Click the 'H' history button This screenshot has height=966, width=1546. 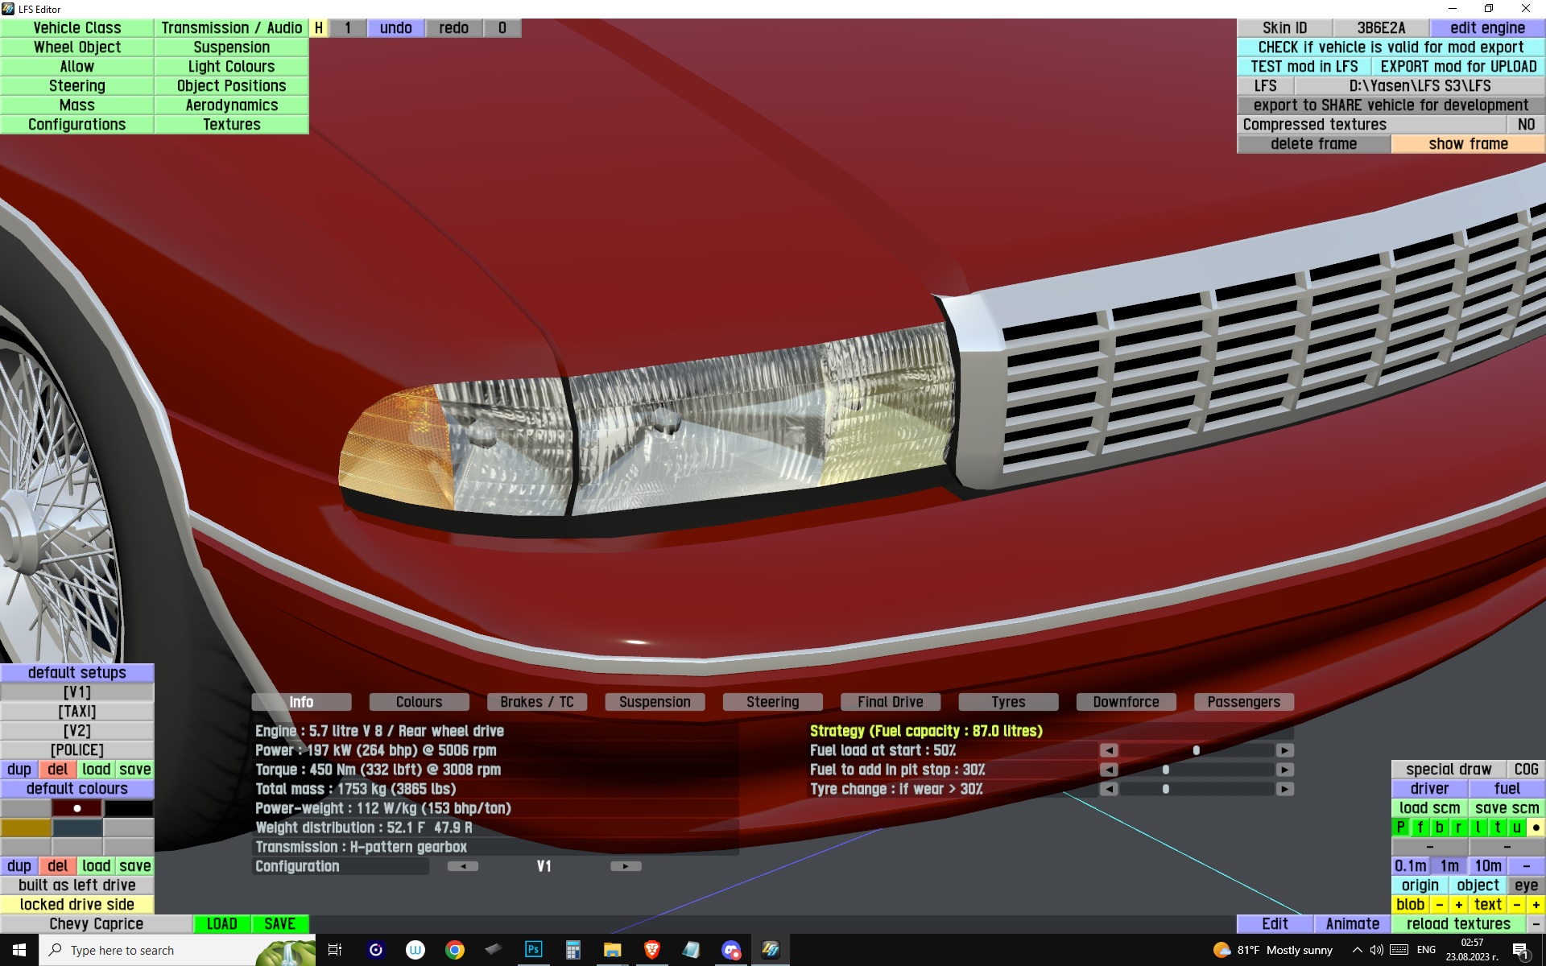pos(319,28)
